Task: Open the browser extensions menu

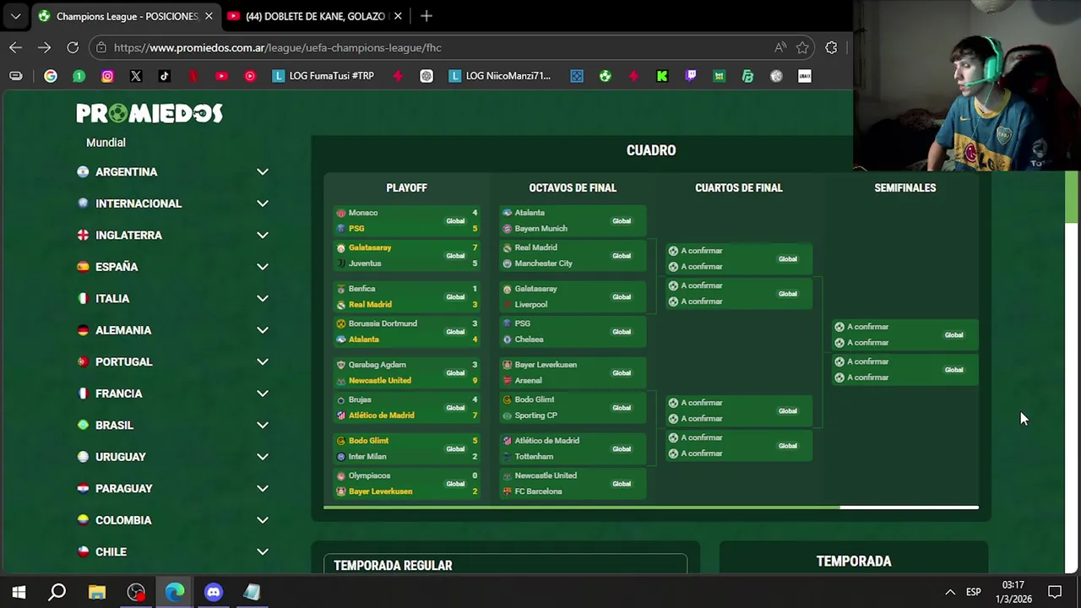Action: tap(831, 47)
